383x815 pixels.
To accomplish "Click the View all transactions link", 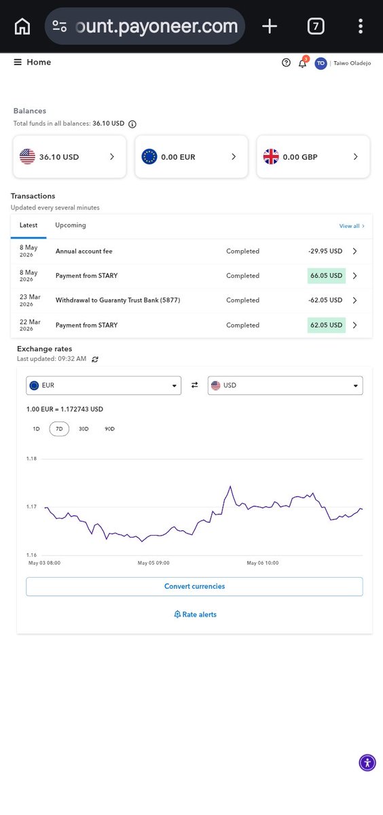I will [352, 226].
